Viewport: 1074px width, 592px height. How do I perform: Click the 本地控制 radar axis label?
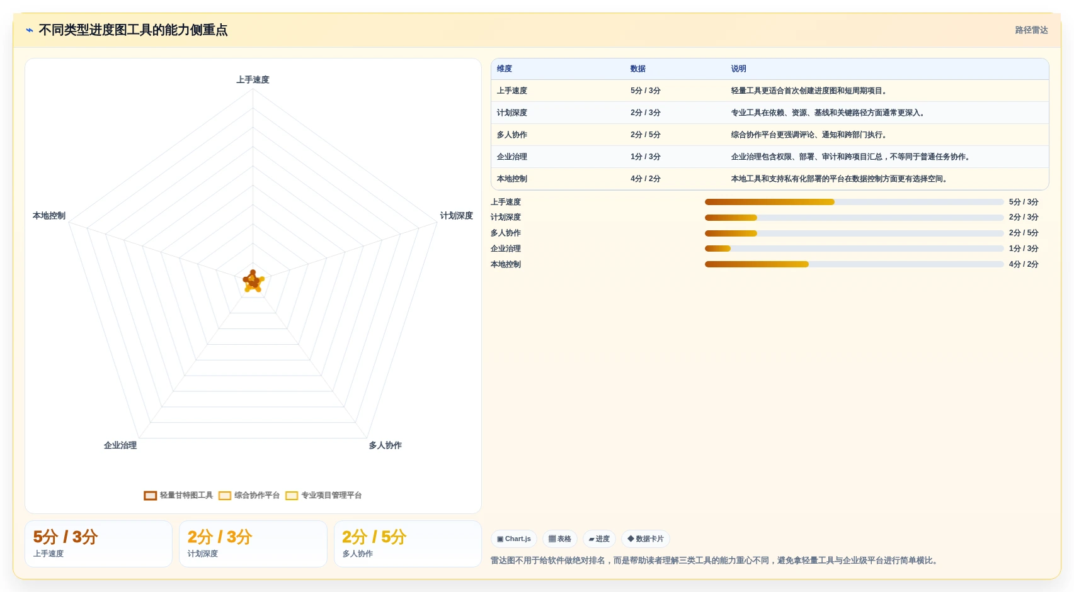(49, 216)
